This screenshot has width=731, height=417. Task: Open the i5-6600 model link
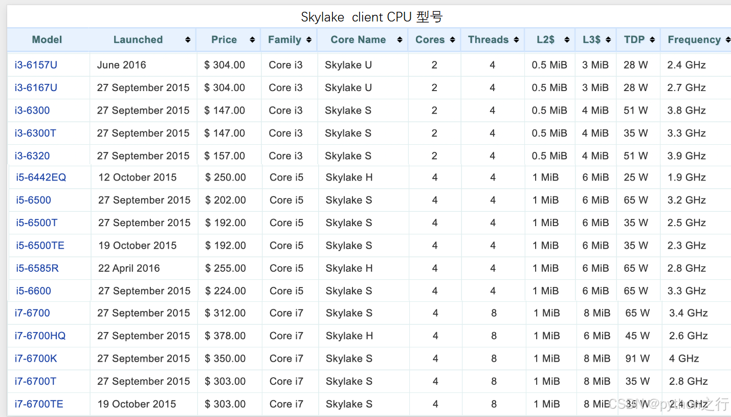click(x=33, y=291)
